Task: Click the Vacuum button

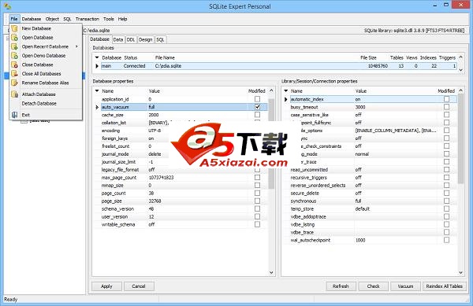Action: click(x=405, y=286)
